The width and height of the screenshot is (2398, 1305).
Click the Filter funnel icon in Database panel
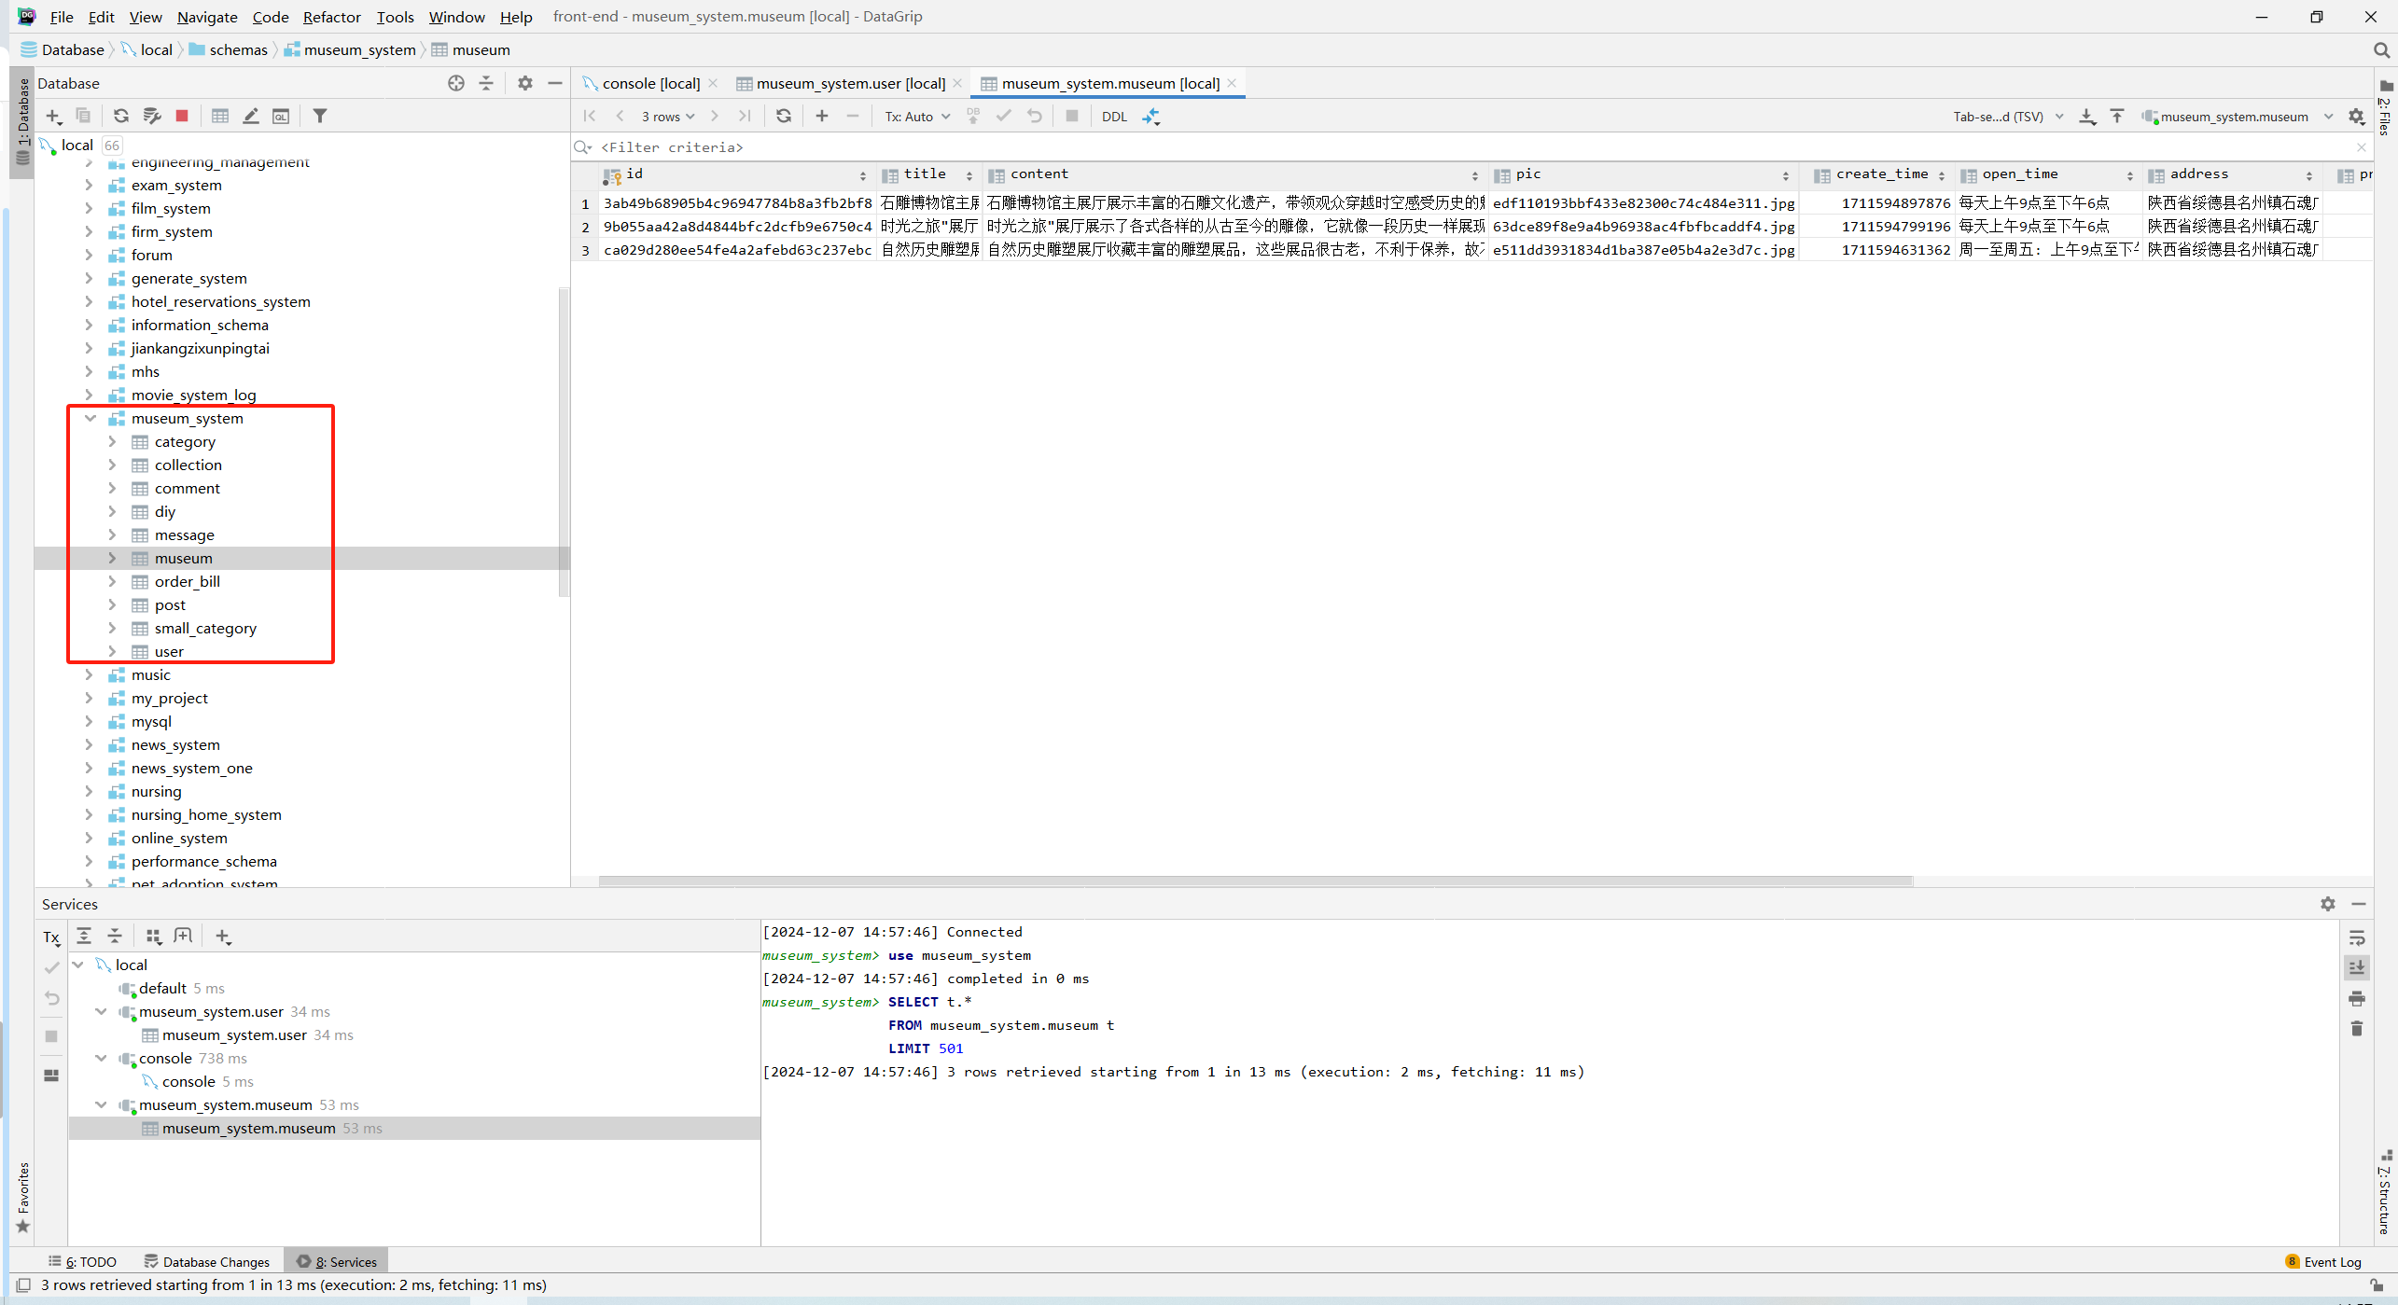click(320, 116)
